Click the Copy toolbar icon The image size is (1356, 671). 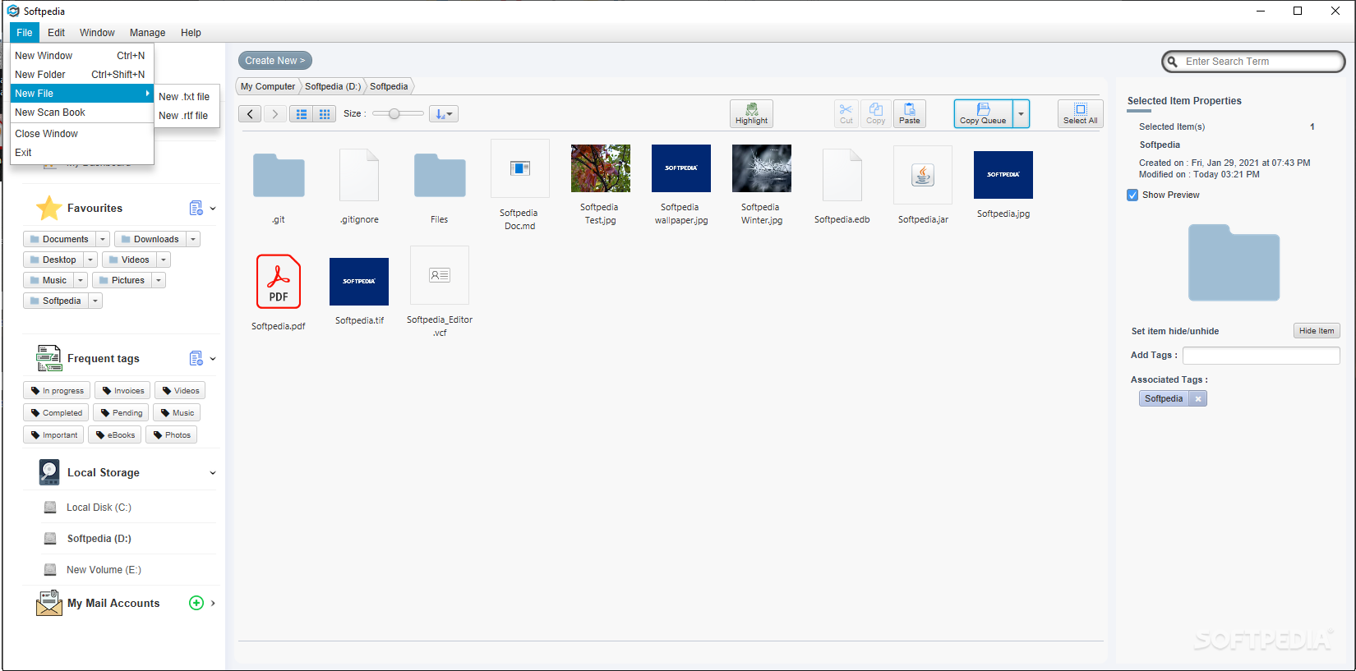pyautogui.click(x=875, y=113)
